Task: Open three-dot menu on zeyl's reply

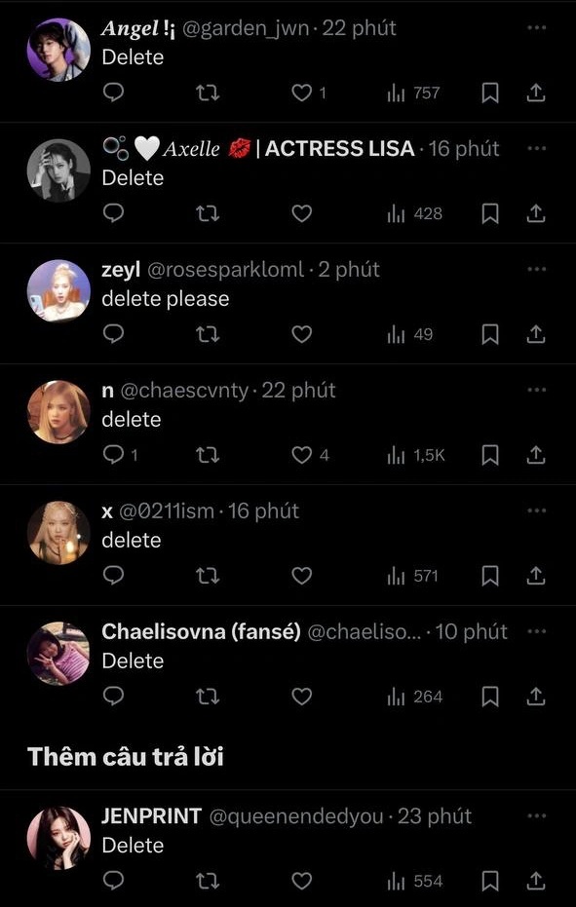Action: click(537, 269)
